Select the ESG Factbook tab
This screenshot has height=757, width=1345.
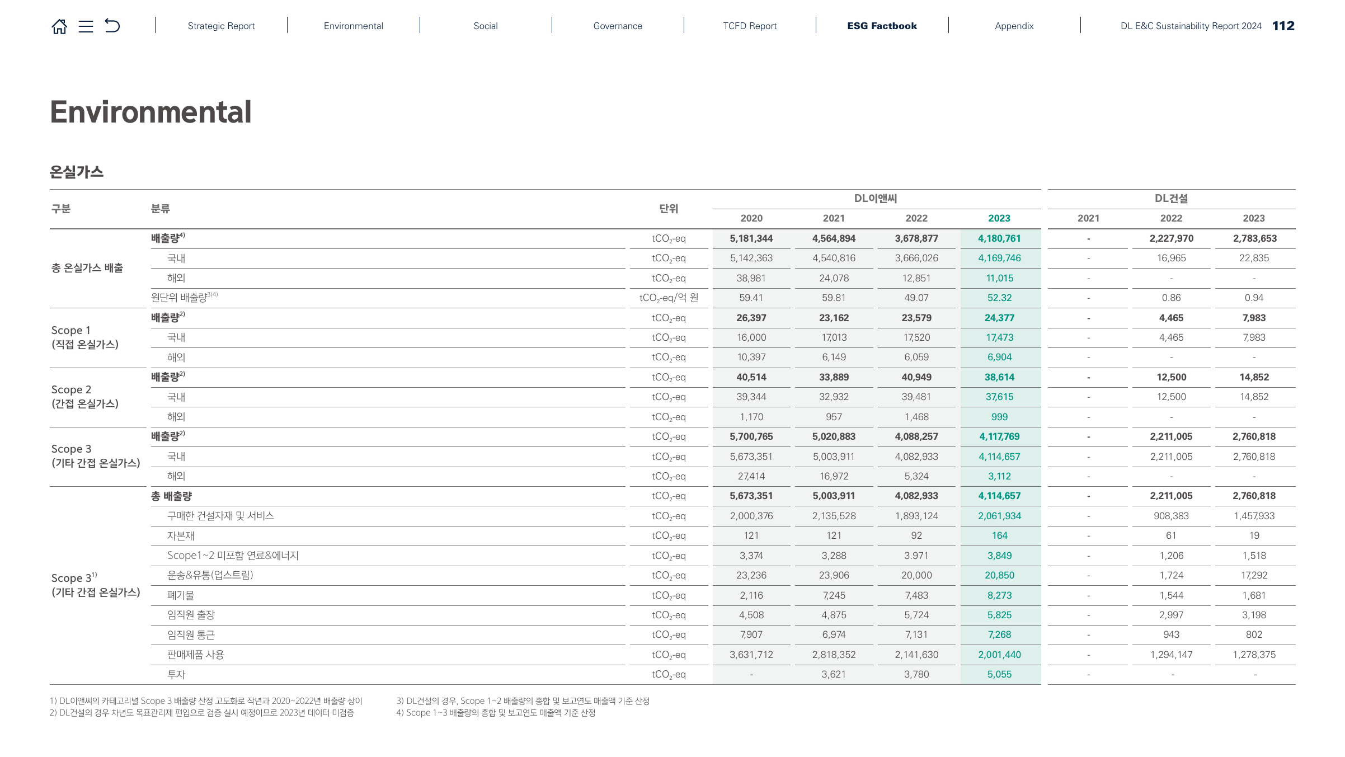click(x=882, y=26)
